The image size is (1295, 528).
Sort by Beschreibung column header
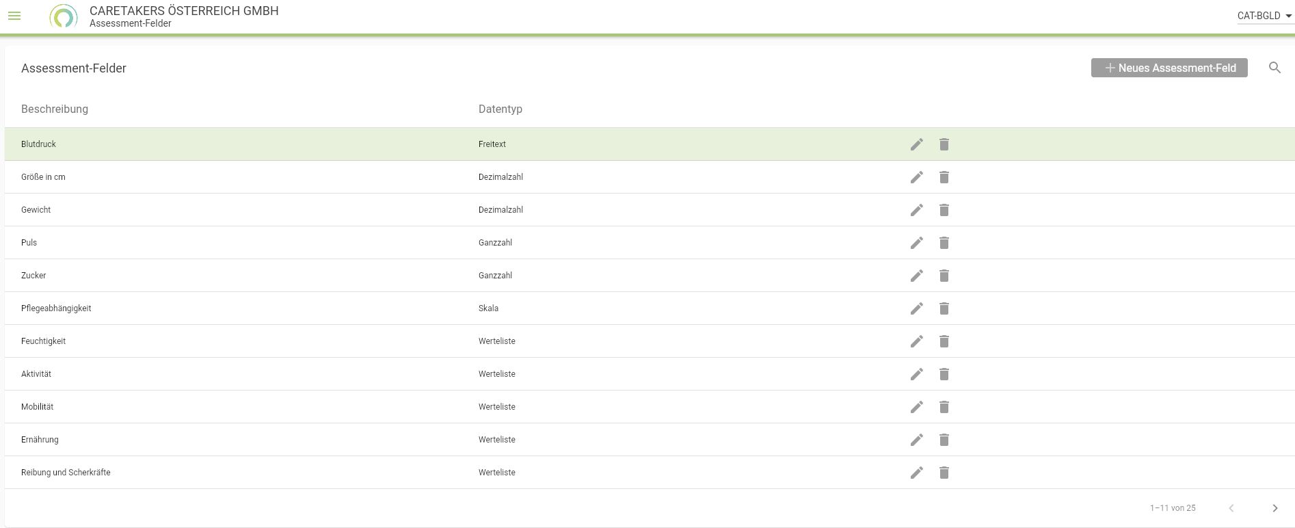[55, 109]
